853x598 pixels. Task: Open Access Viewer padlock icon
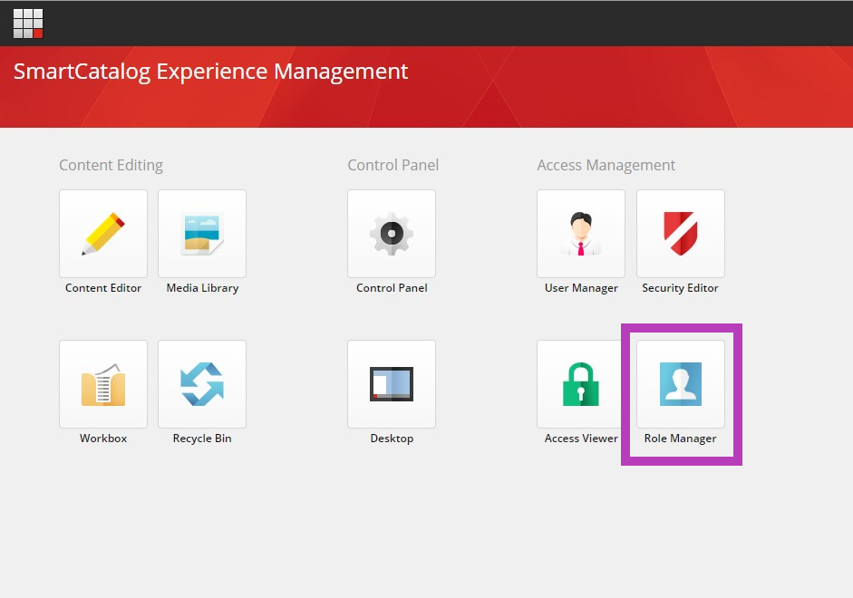[581, 384]
